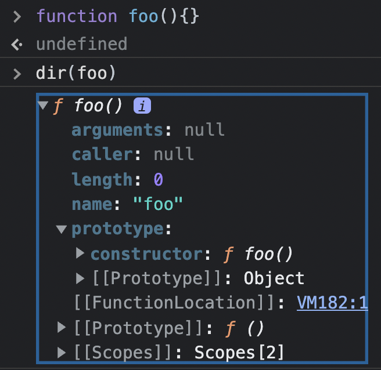
Task: Click the prompt chevron beside function foo(){}
Action: click(x=17, y=17)
